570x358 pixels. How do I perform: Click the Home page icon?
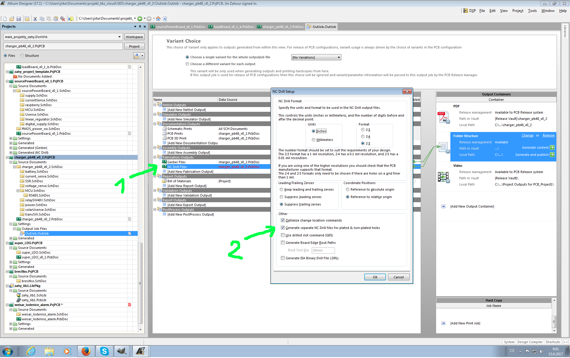tap(158, 19)
